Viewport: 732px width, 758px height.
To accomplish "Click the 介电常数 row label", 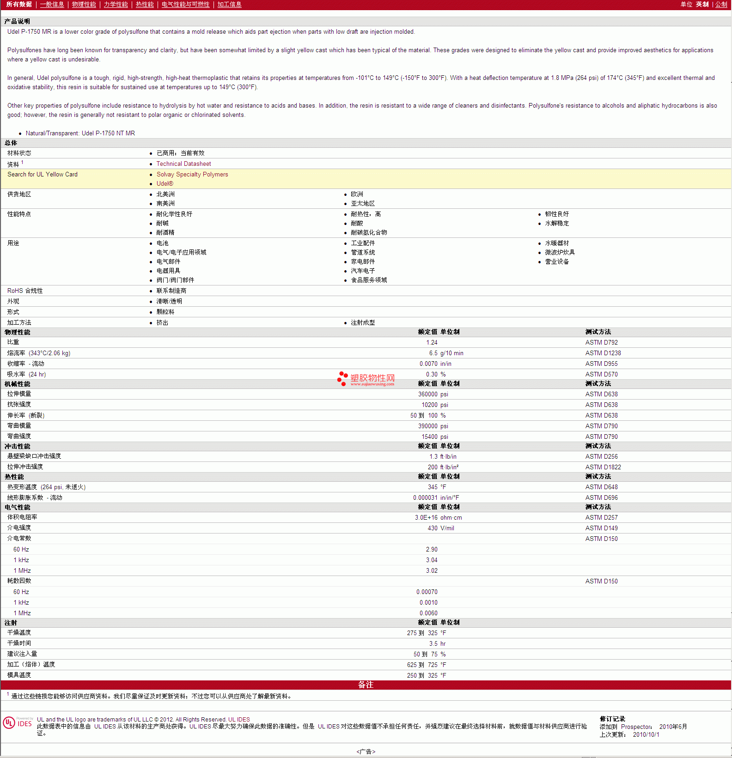I will coord(19,539).
